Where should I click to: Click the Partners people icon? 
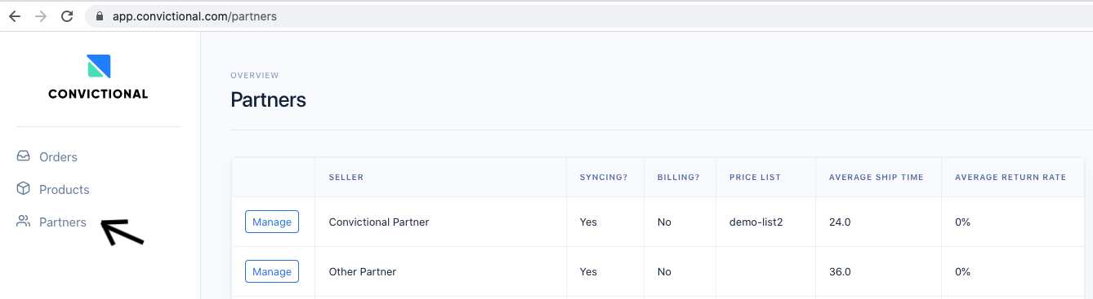24,222
